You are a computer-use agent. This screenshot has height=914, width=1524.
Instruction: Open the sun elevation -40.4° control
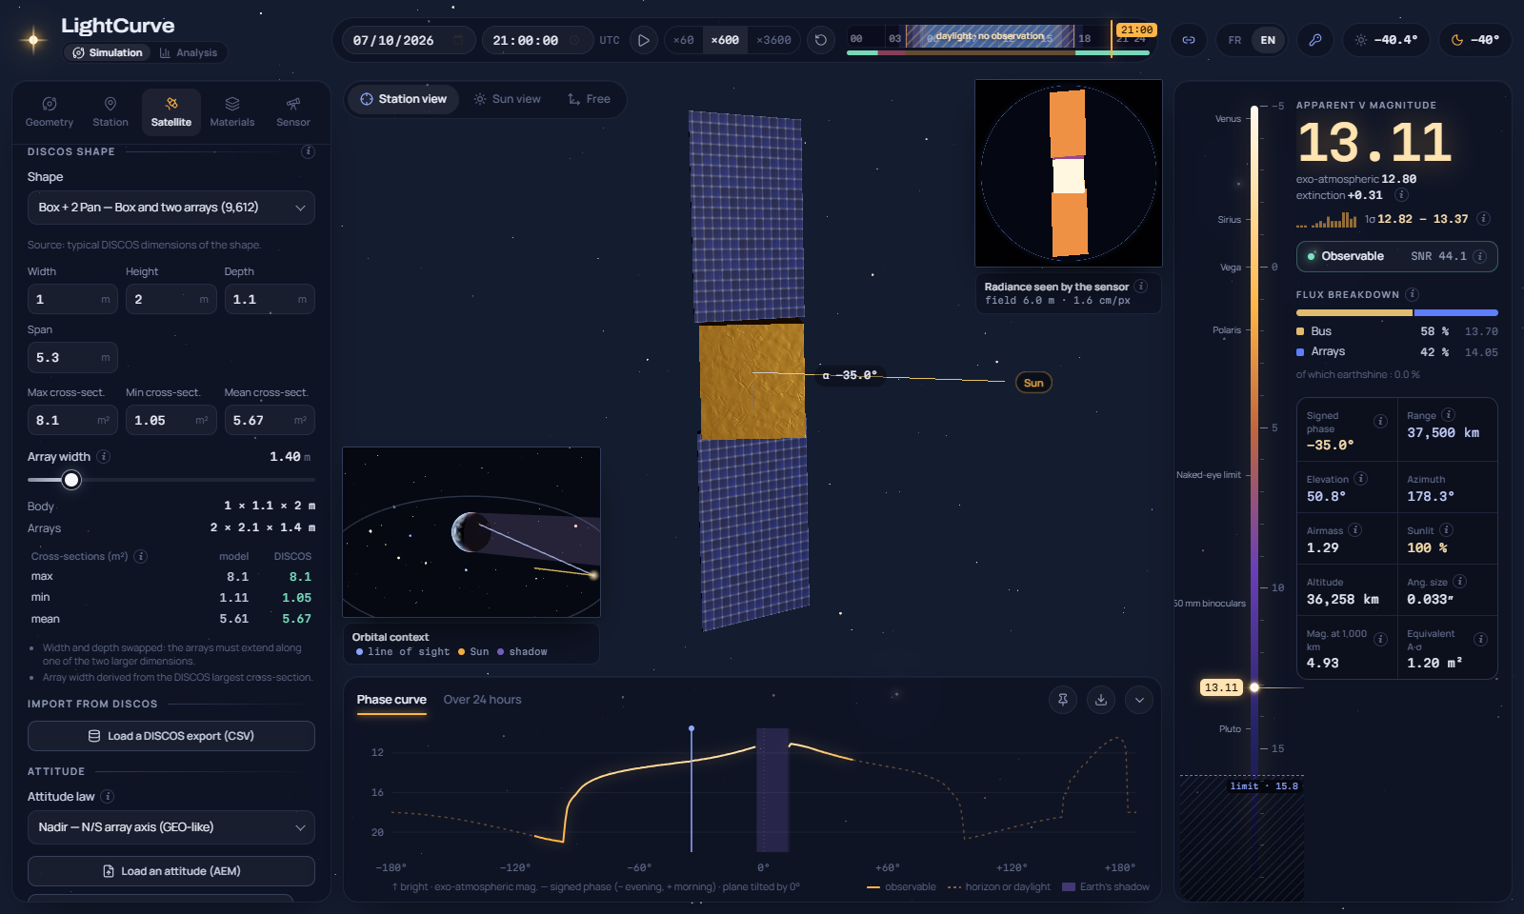tap(1386, 40)
